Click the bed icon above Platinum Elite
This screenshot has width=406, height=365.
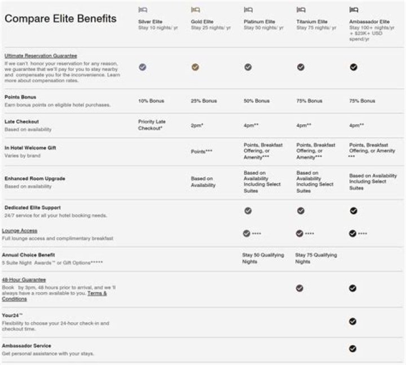(248, 10)
